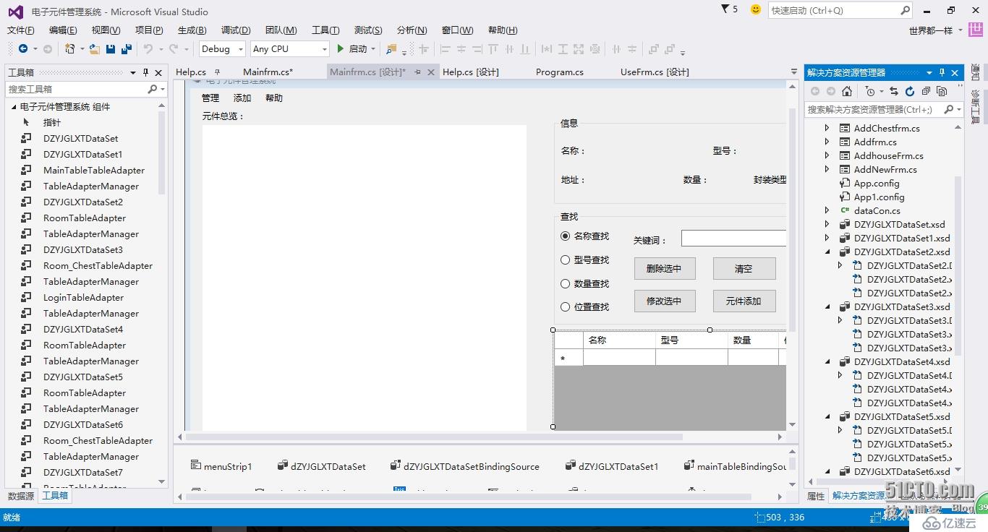The height and width of the screenshot is (532, 988).
Task: Switch to the Help.cs [设计] tab
Action: point(471,72)
